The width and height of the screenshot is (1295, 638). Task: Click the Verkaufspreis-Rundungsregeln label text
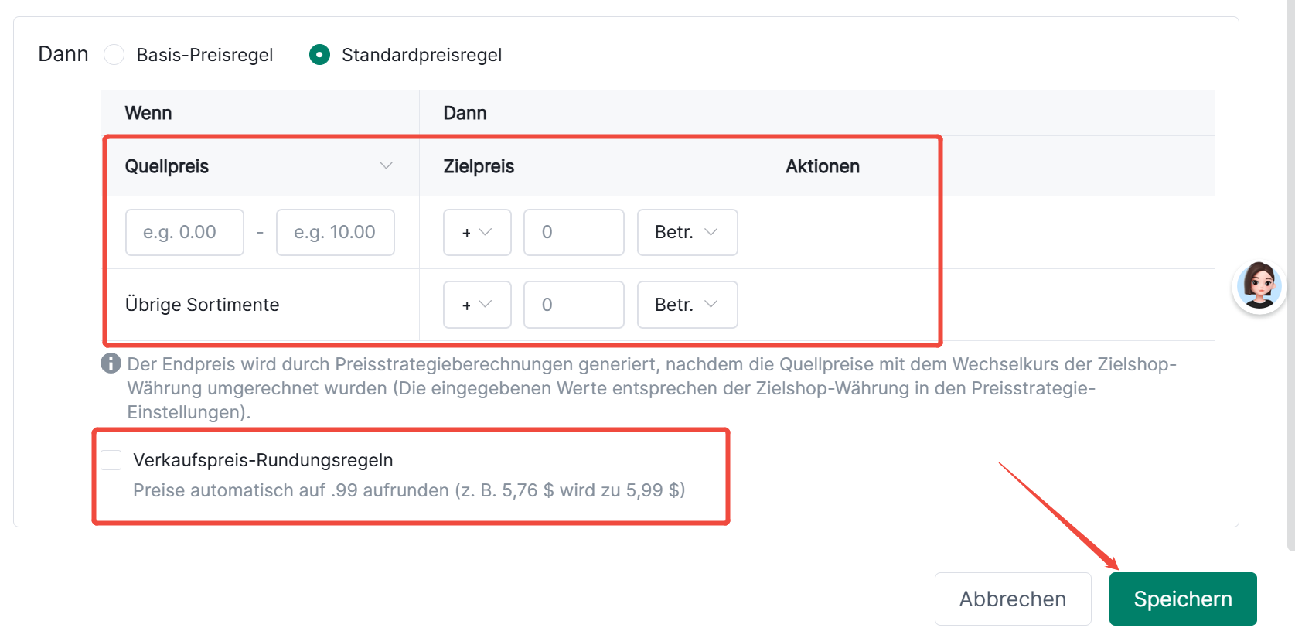click(263, 460)
